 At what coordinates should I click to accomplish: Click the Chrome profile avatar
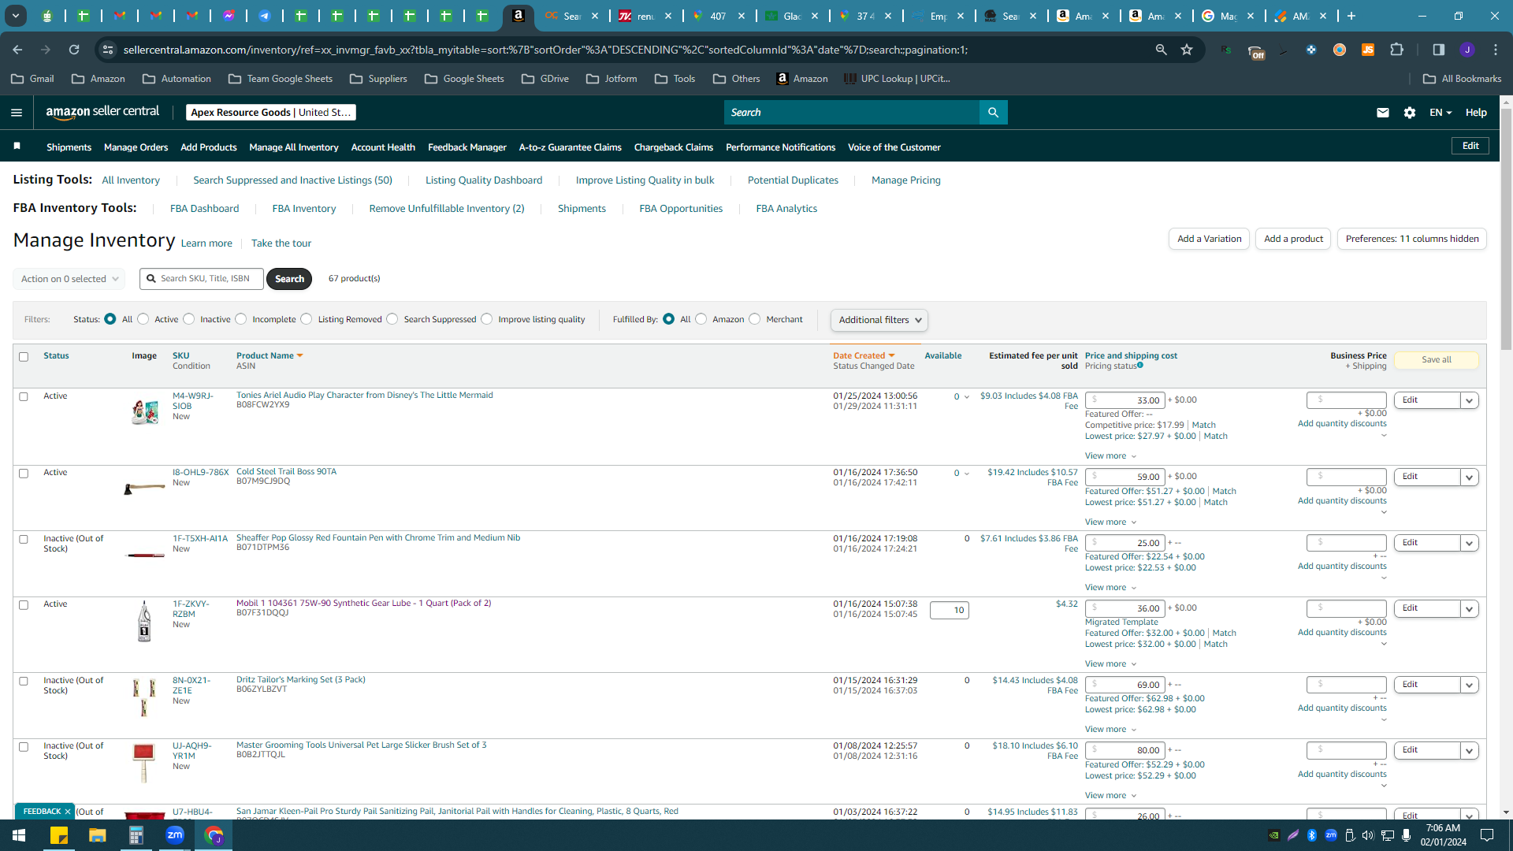pyautogui.click(x=1467, y=50)
